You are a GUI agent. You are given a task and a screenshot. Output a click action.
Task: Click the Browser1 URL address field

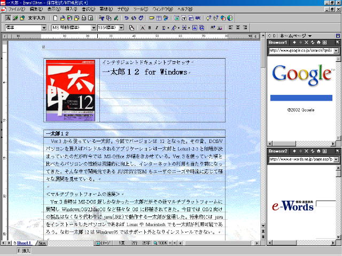coord(301,51)
